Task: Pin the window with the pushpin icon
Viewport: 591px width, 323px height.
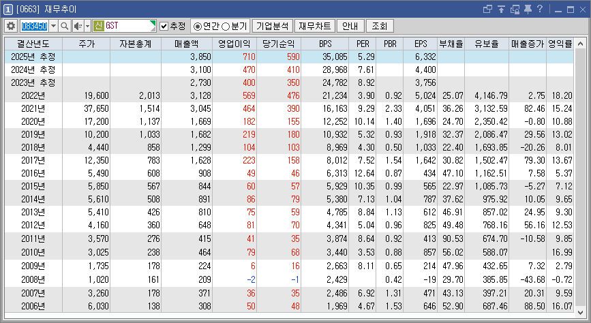Action: coord(528,9)
